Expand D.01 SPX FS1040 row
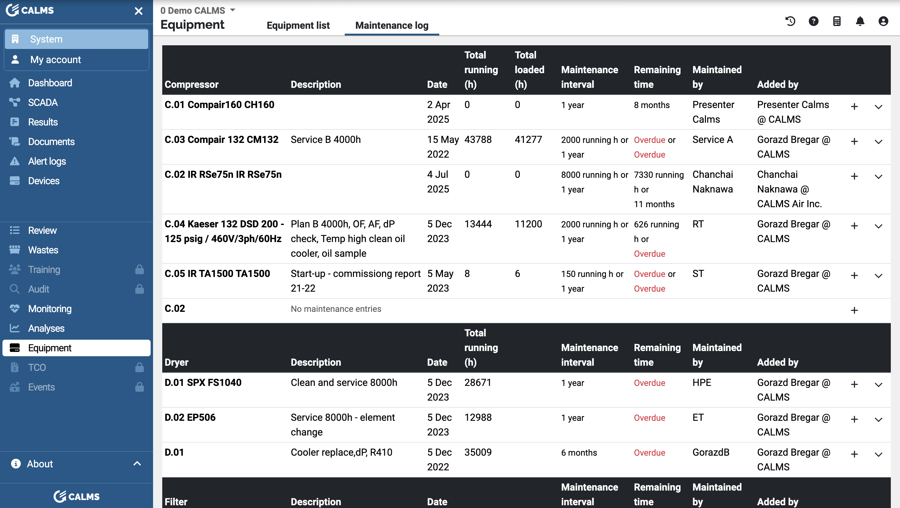Image resolution: width=900 pixels, height=508 pixels. pyautogui.click(x=878, y=385)
